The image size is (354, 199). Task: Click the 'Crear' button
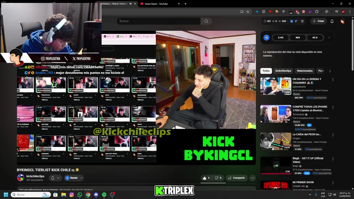click(x=318, y=21)
